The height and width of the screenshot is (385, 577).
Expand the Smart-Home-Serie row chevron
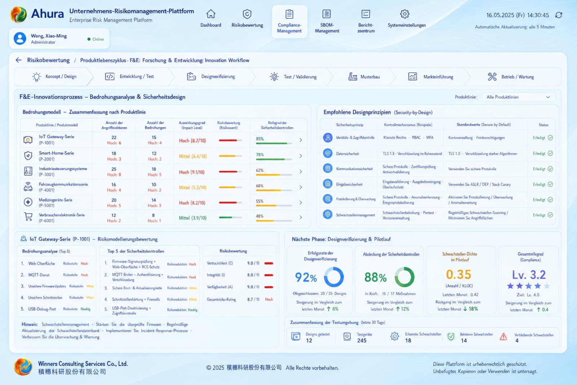tap(300, 156)
